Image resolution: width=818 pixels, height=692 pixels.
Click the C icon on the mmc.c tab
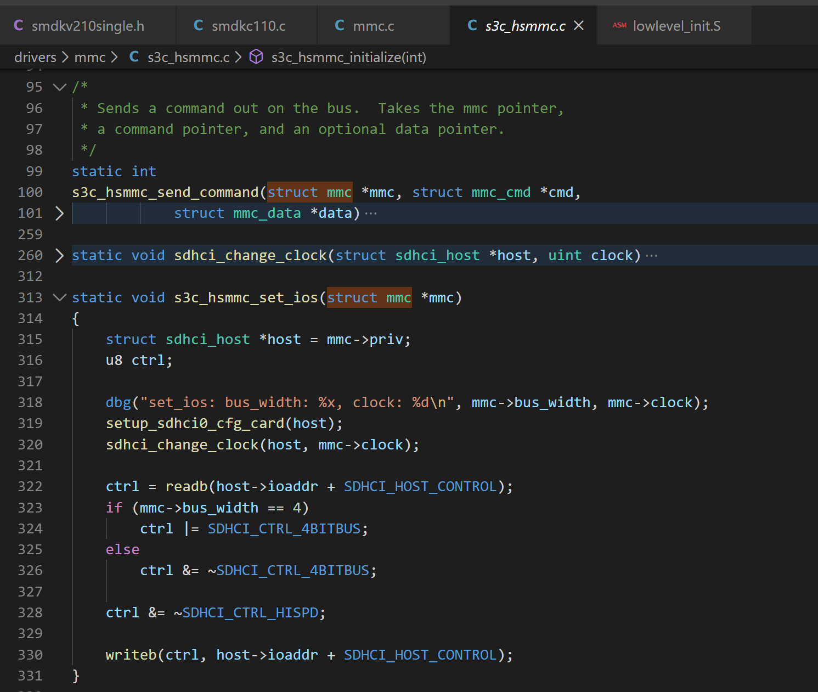(340, 26)
